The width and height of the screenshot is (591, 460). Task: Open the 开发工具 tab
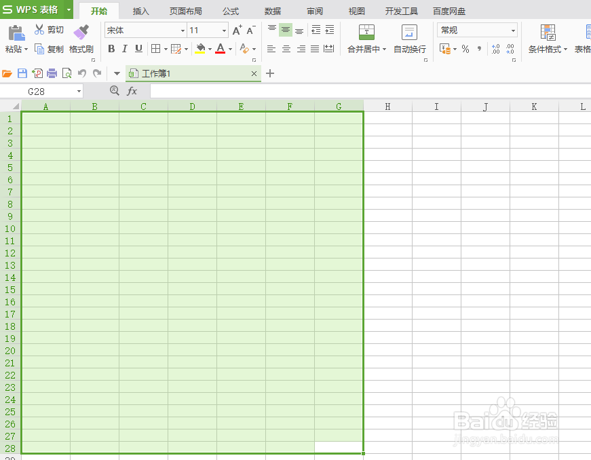point(402,12)
